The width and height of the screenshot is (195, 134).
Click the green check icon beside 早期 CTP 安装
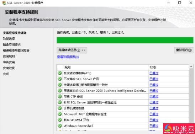[60, 96]
